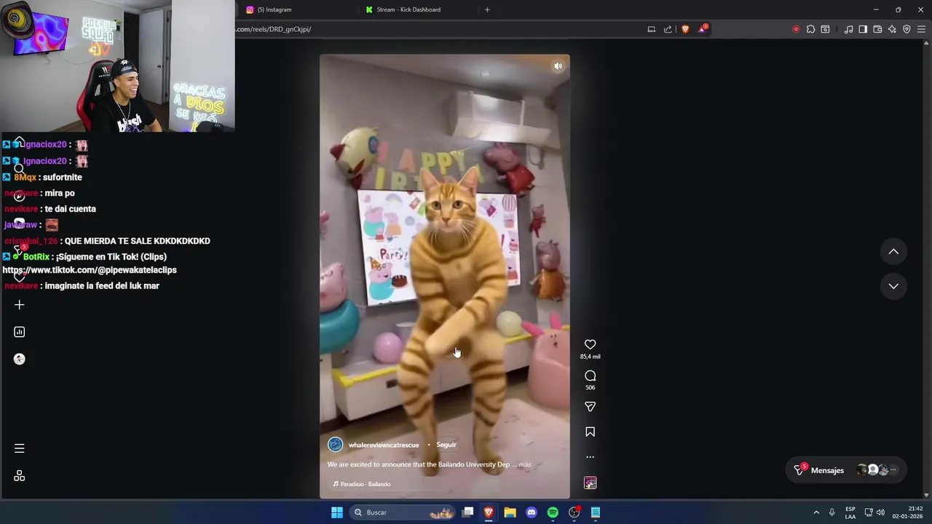Open the tiktok.com/@pipewakatelaclips chat link
The width and height of the screenshot is (932, 524).
click(x=90, y=270)
